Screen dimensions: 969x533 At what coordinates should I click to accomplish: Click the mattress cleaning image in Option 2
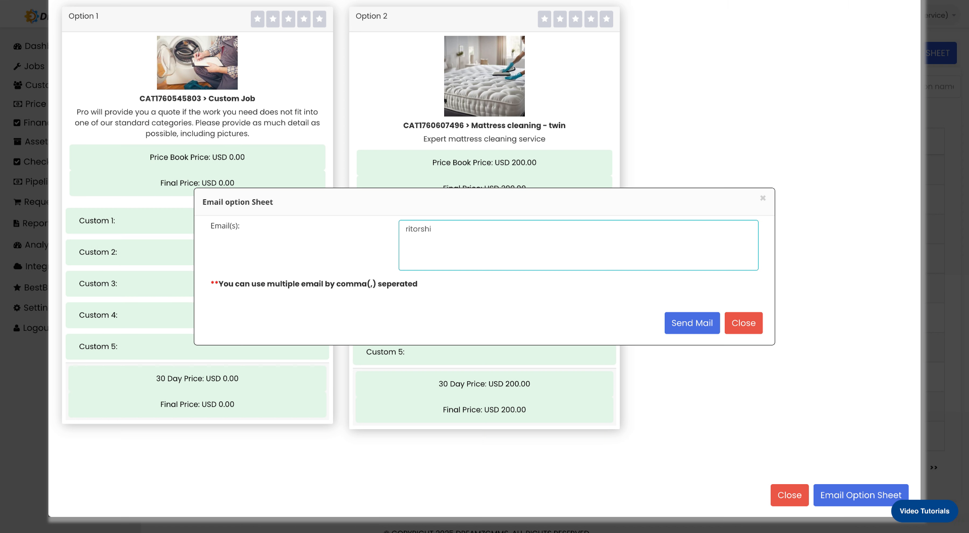coord(484,76)
